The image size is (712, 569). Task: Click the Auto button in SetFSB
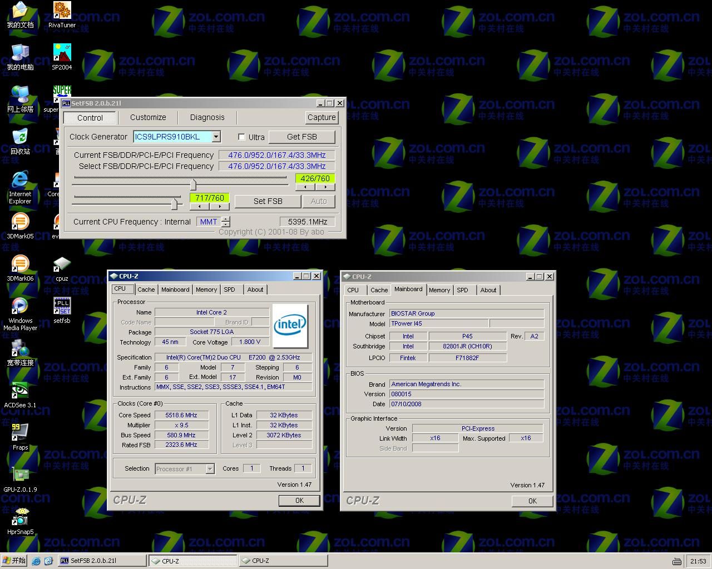319,201
